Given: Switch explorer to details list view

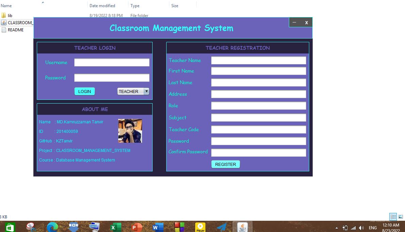Looking at the screenshot, I should click(x=393, y=217).
